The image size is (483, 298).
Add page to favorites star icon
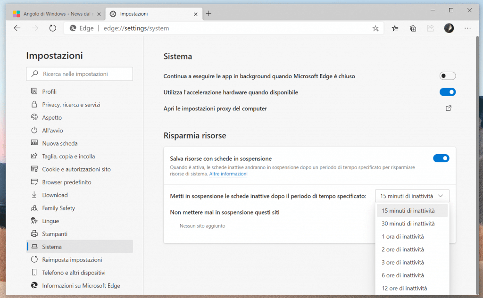(x=375, y=28)
